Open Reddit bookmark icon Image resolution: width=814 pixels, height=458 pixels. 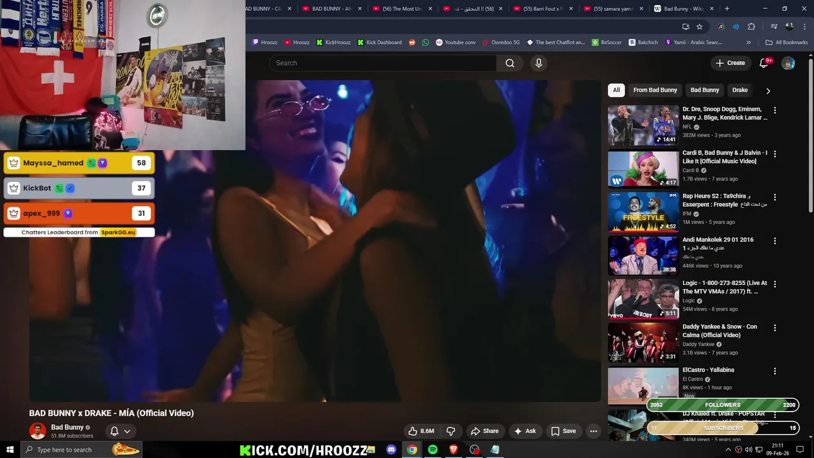coord(412,42)
